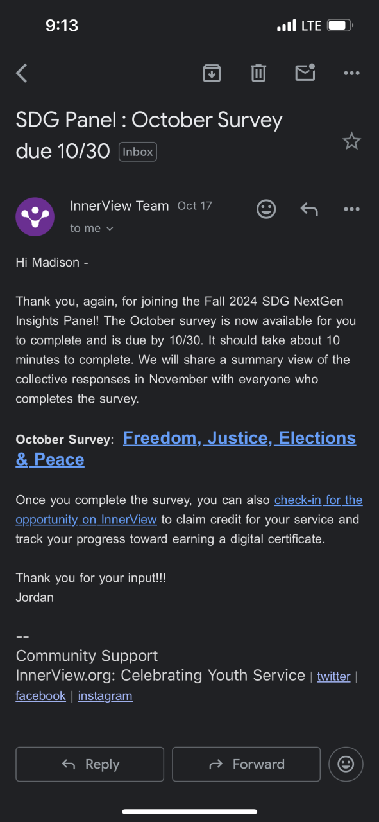Screen dimensions: 379x822
Task: Open the Freedom, Justice, Elections & Peace survey link
Action: (186, 448)
